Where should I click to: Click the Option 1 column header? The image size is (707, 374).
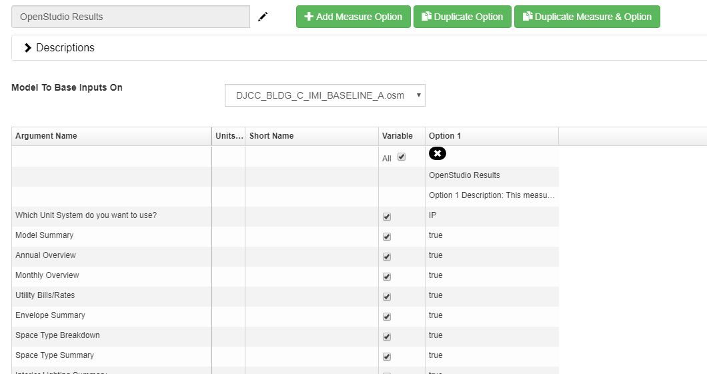[x=492, y=136]
